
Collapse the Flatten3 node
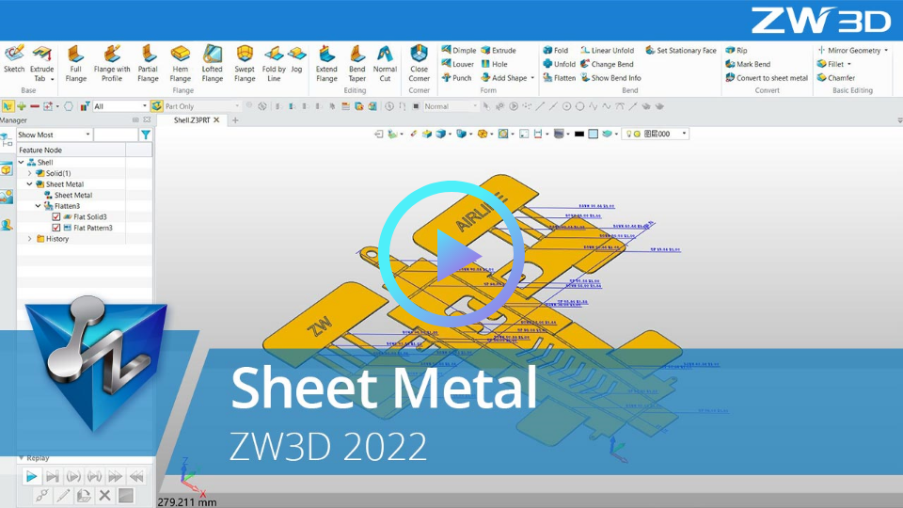pyautogui.click(x=39, y=206)
